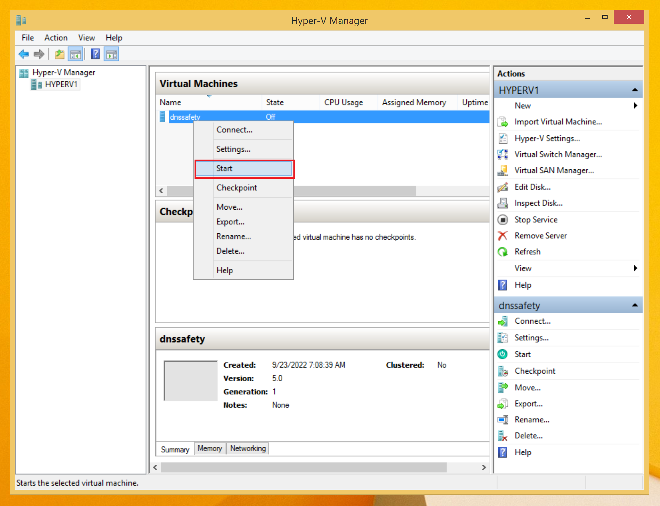This screenshot has width=660, height=506.
Task: Click the VM preview thumbnail in dnssafety details
Action: pos(190,381)
